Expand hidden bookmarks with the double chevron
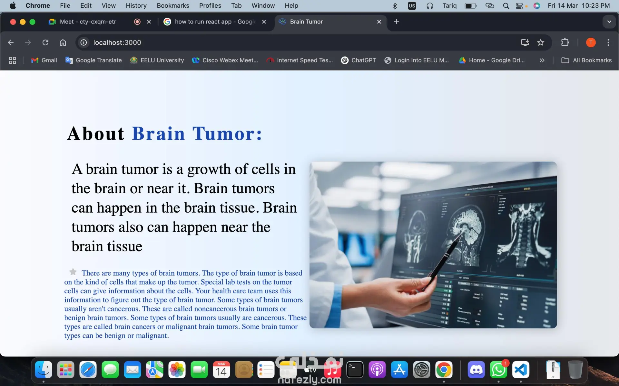This screenshot has width=619, height=386. pyautogui.click(x=542, y=60)
